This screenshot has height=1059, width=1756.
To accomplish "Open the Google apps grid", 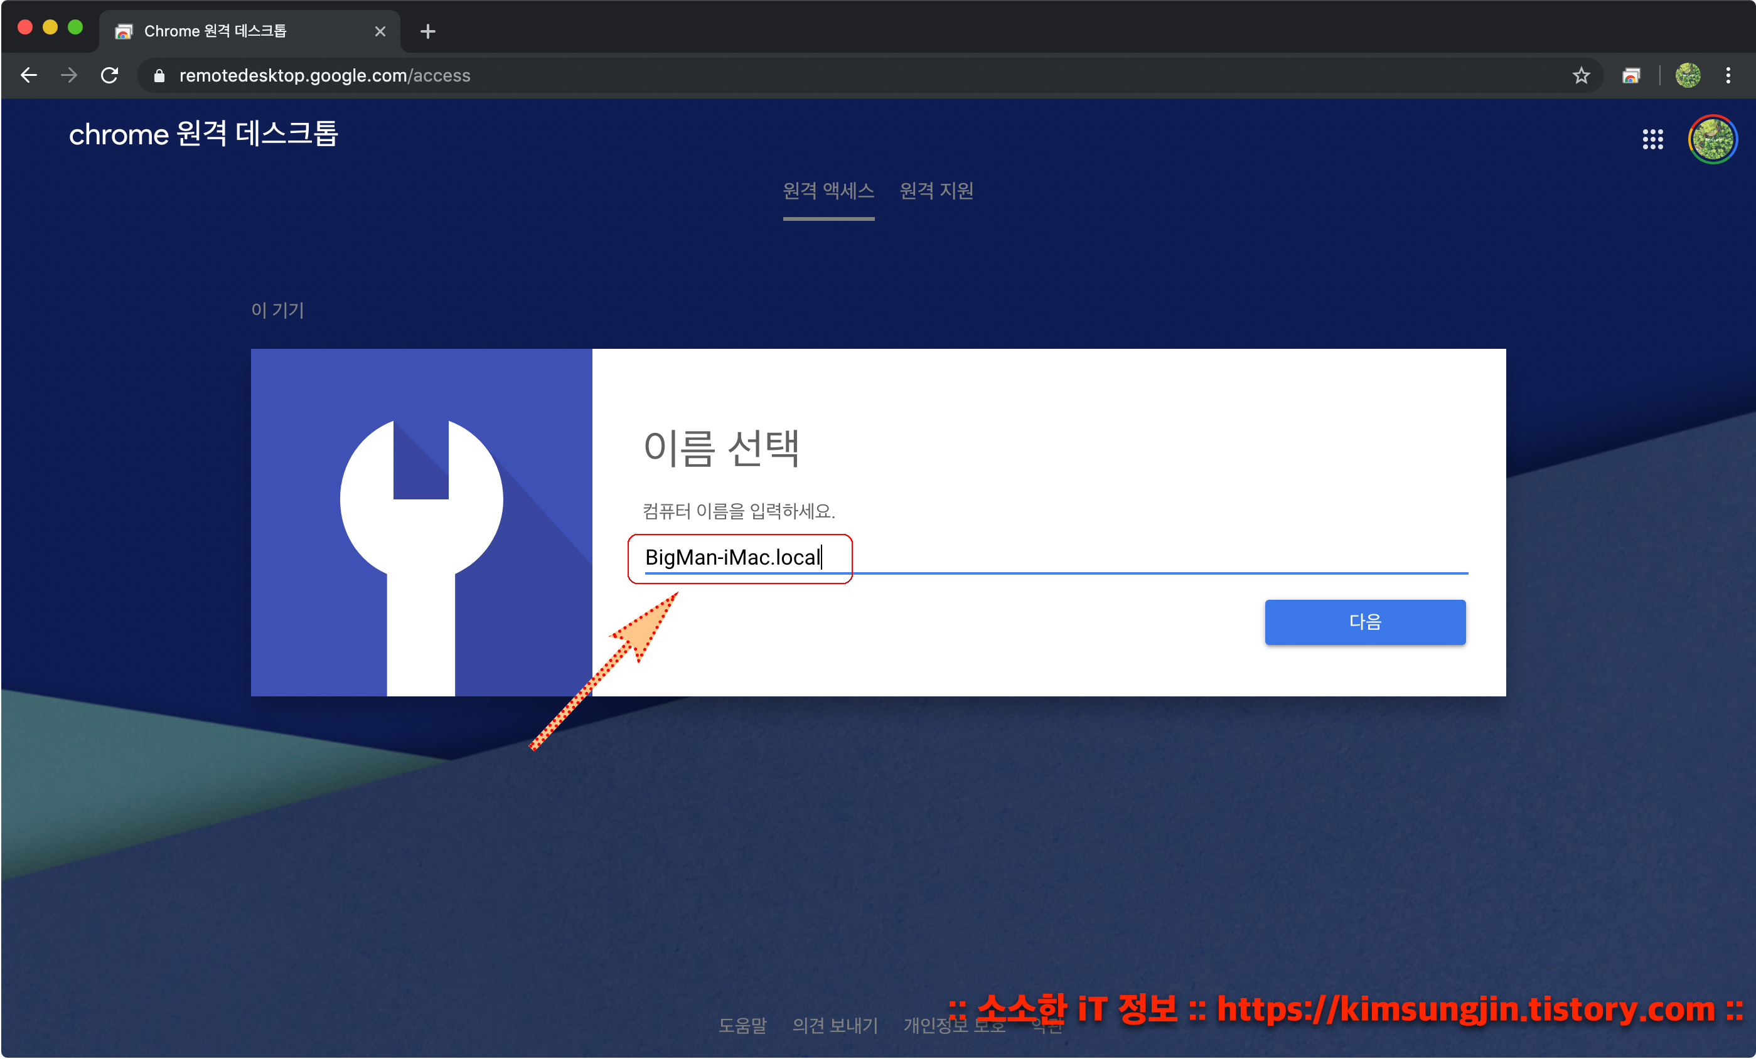I will pos(1652,139).
